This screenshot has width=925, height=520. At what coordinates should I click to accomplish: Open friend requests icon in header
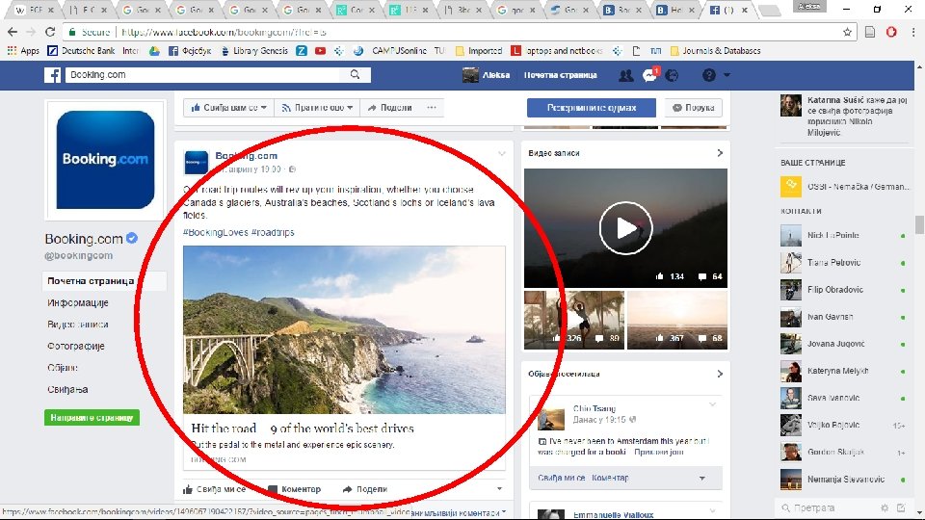(626, 75)
